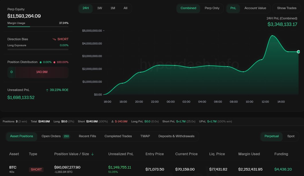Select the green endpoint dot on the PnL chart
304x176 pixels.
[x=298, y=52]
